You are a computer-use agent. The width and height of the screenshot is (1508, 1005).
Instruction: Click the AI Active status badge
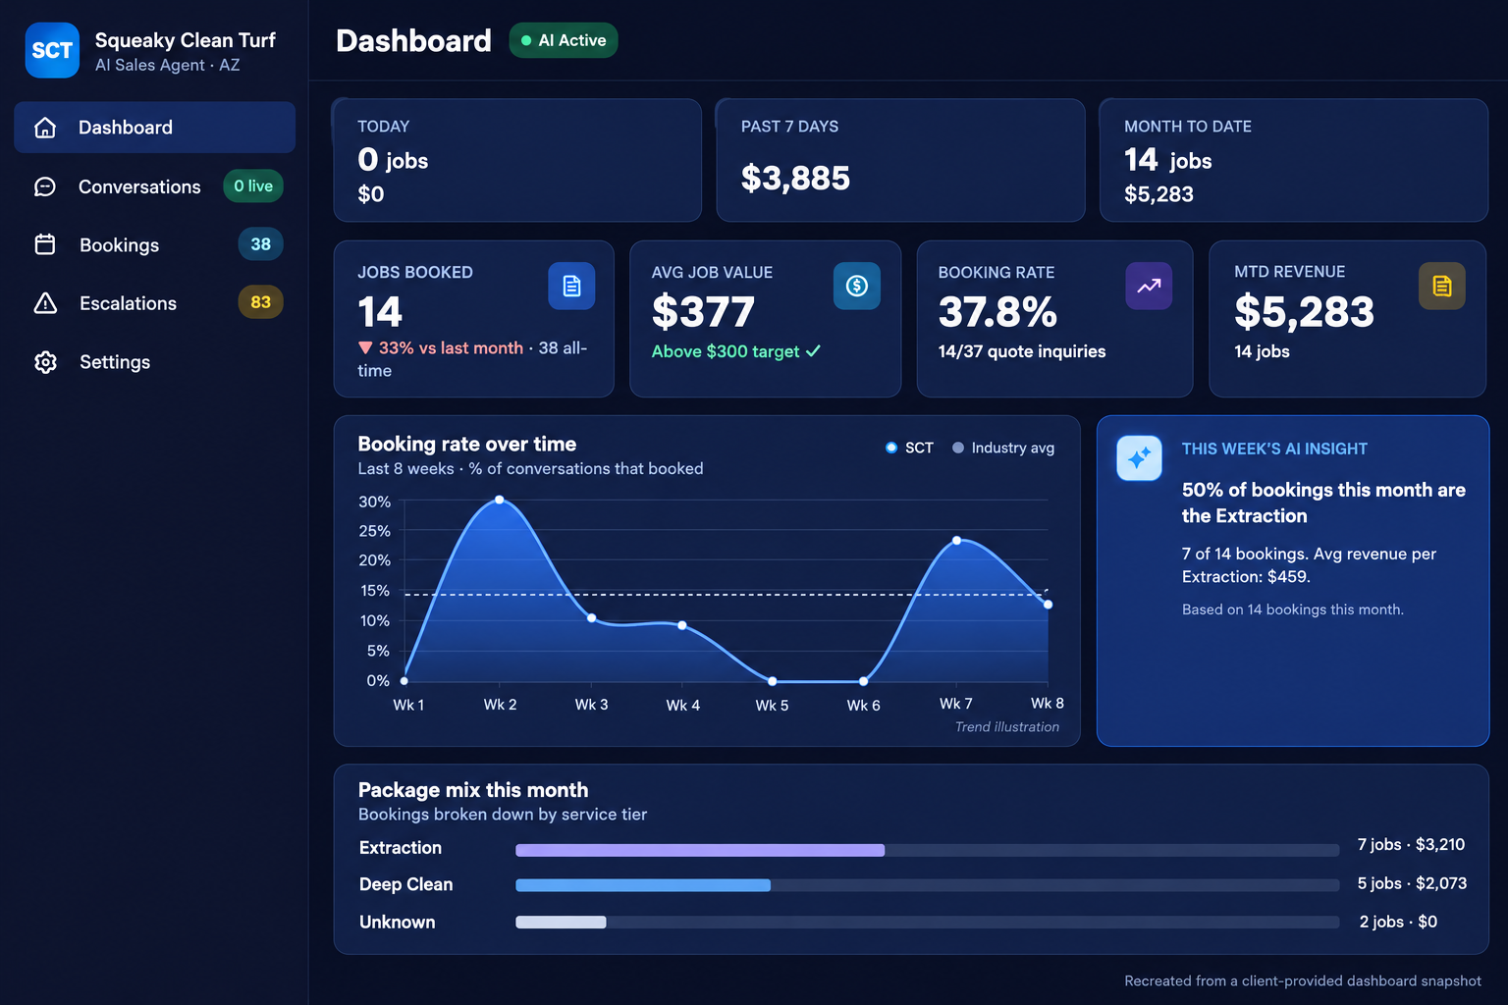click(x=564, y=40)
